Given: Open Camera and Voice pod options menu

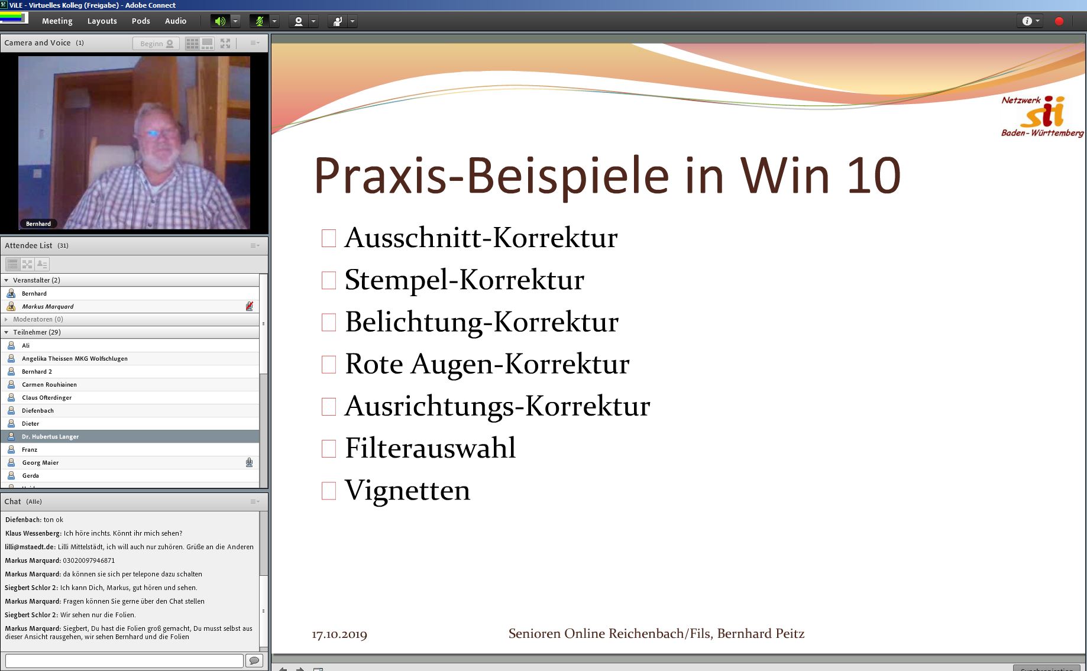Looking at the screenshot, I should click(255, 43).
